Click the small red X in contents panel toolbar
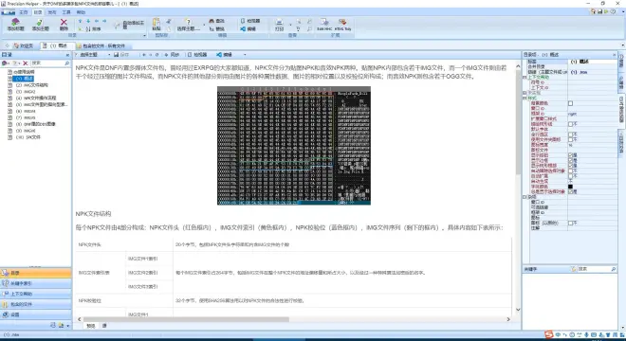This screenshot has width=626, height=341. tap(26, 63)
